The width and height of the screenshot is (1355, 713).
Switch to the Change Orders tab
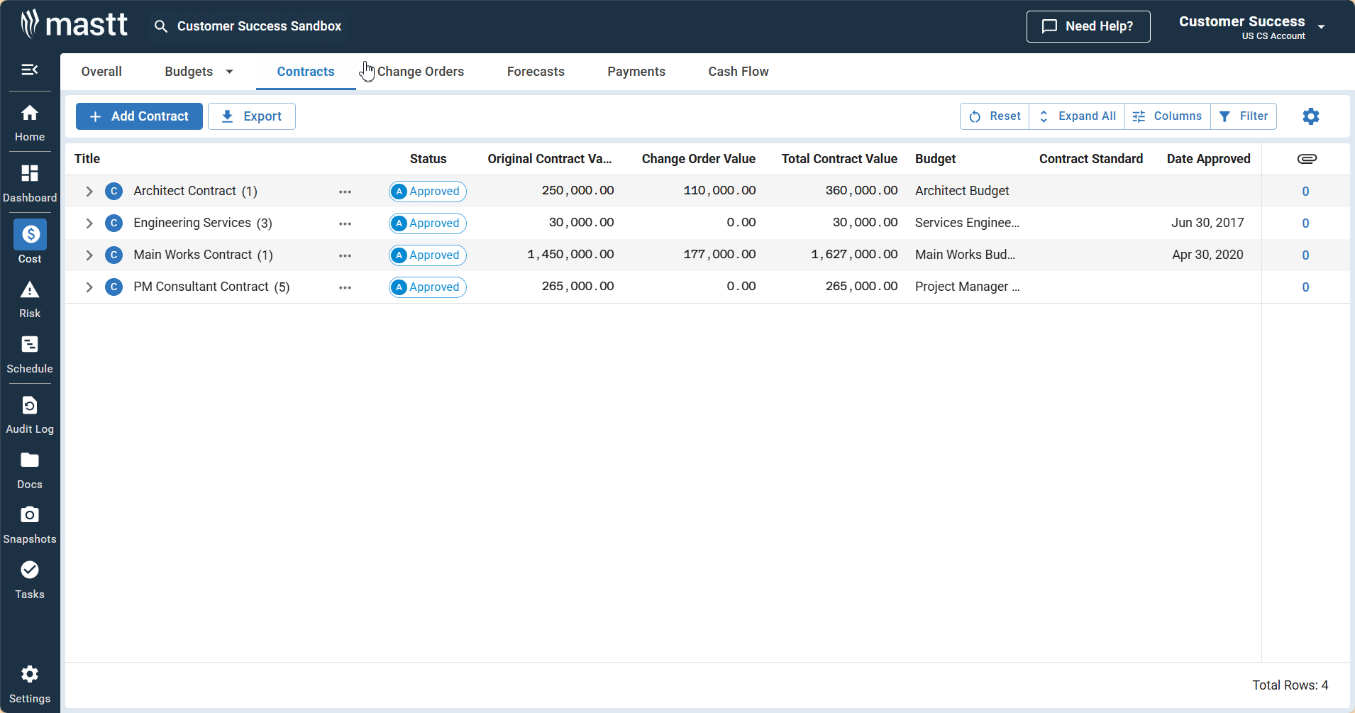pyautogui.click(x=421, y=72)
